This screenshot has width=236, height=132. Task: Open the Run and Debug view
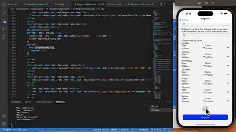coord(4,29)
